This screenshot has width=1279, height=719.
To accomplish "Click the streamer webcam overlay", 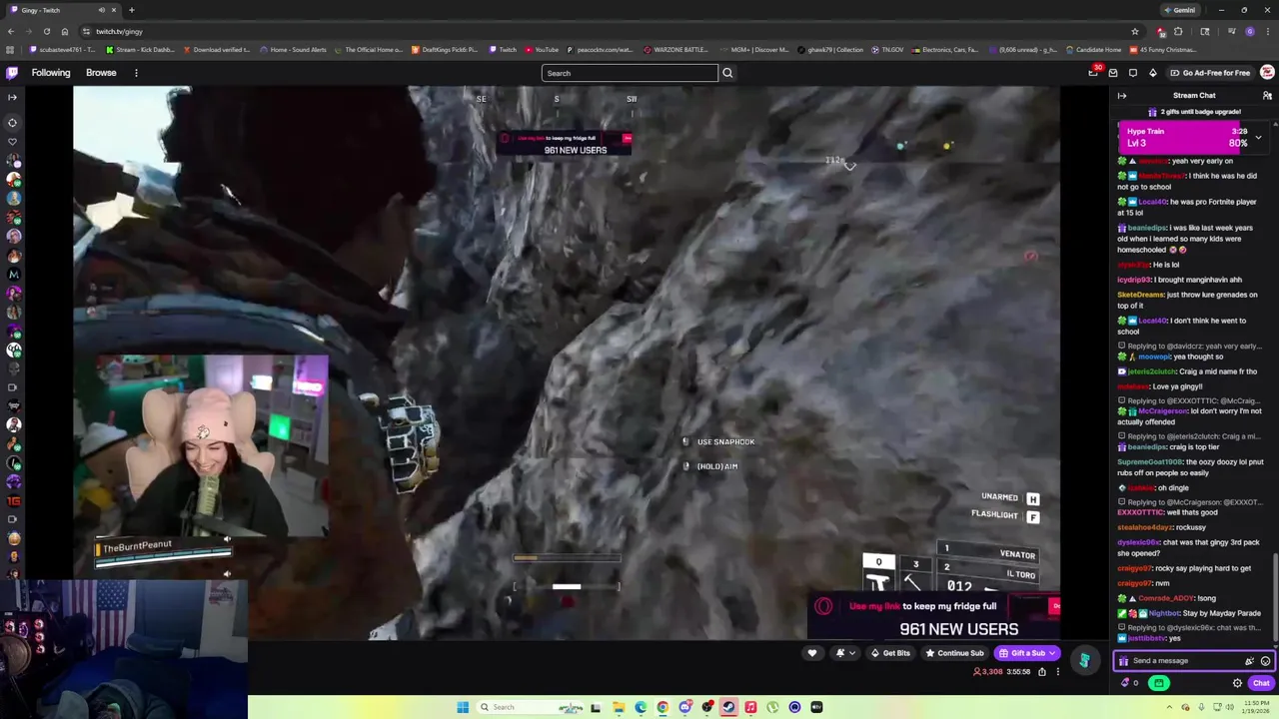I will (210, 446).
